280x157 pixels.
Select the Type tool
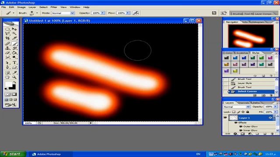pos(14,63)
